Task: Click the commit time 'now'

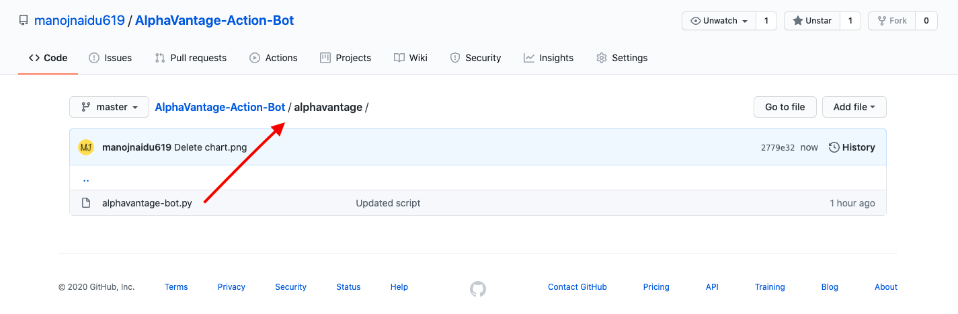Action: click(x=809, y=147)
